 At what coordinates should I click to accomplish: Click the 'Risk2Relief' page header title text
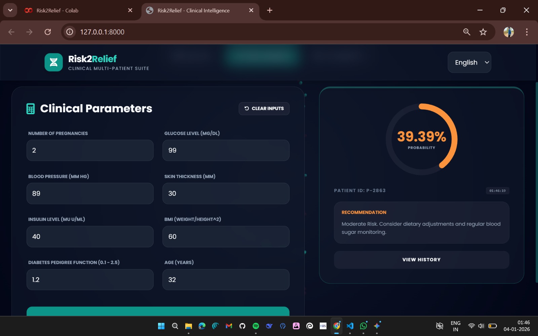tap(92, 59)
